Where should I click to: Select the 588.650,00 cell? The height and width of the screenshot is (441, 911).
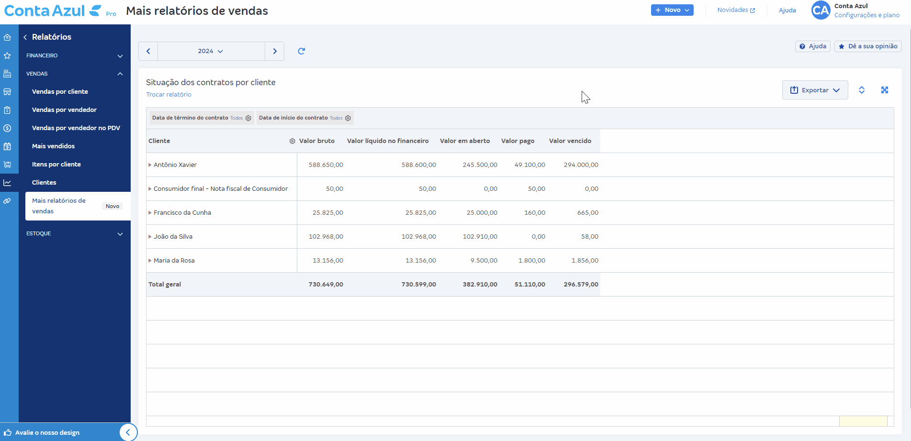tap(326, 165)
